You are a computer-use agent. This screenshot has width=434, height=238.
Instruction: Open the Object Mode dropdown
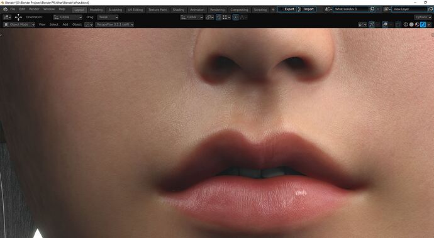[19, 24]
